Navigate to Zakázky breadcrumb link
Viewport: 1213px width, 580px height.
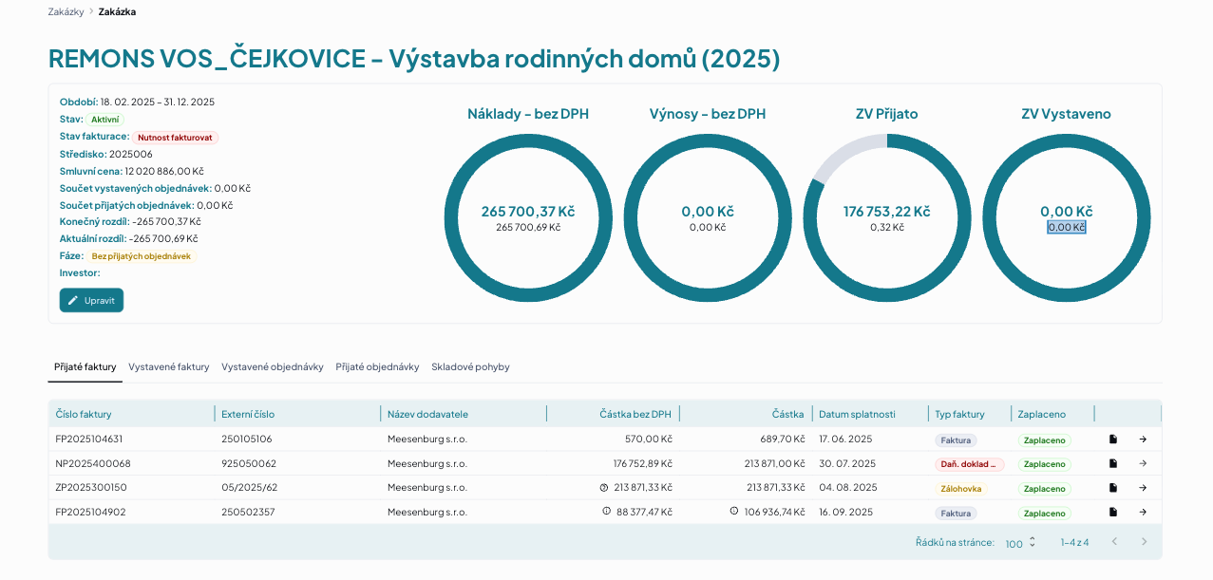coord(66,11)
